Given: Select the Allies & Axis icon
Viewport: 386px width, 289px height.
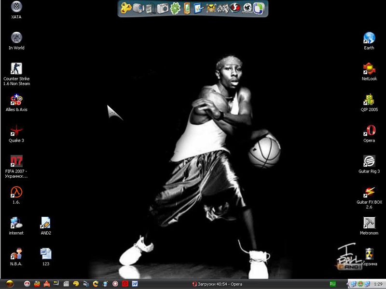Looking at the screenshot, I should click(16, 100).
